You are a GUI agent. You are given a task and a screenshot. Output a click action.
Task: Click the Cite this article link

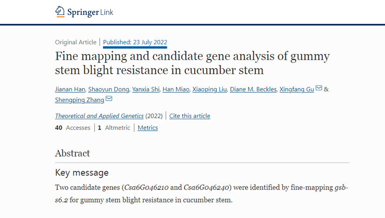(x=189, y=116)
